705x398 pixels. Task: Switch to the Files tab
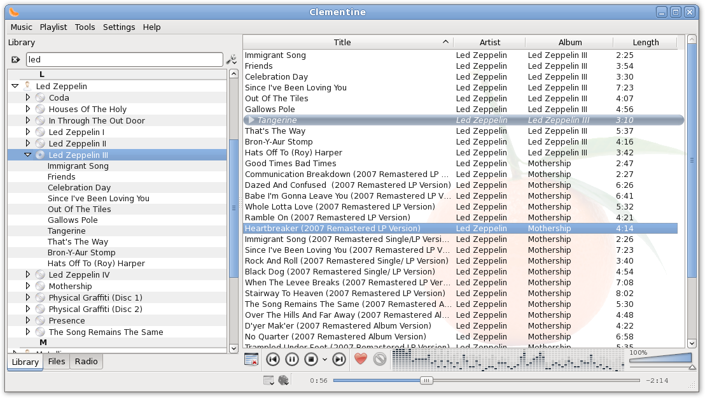(57, 362)
